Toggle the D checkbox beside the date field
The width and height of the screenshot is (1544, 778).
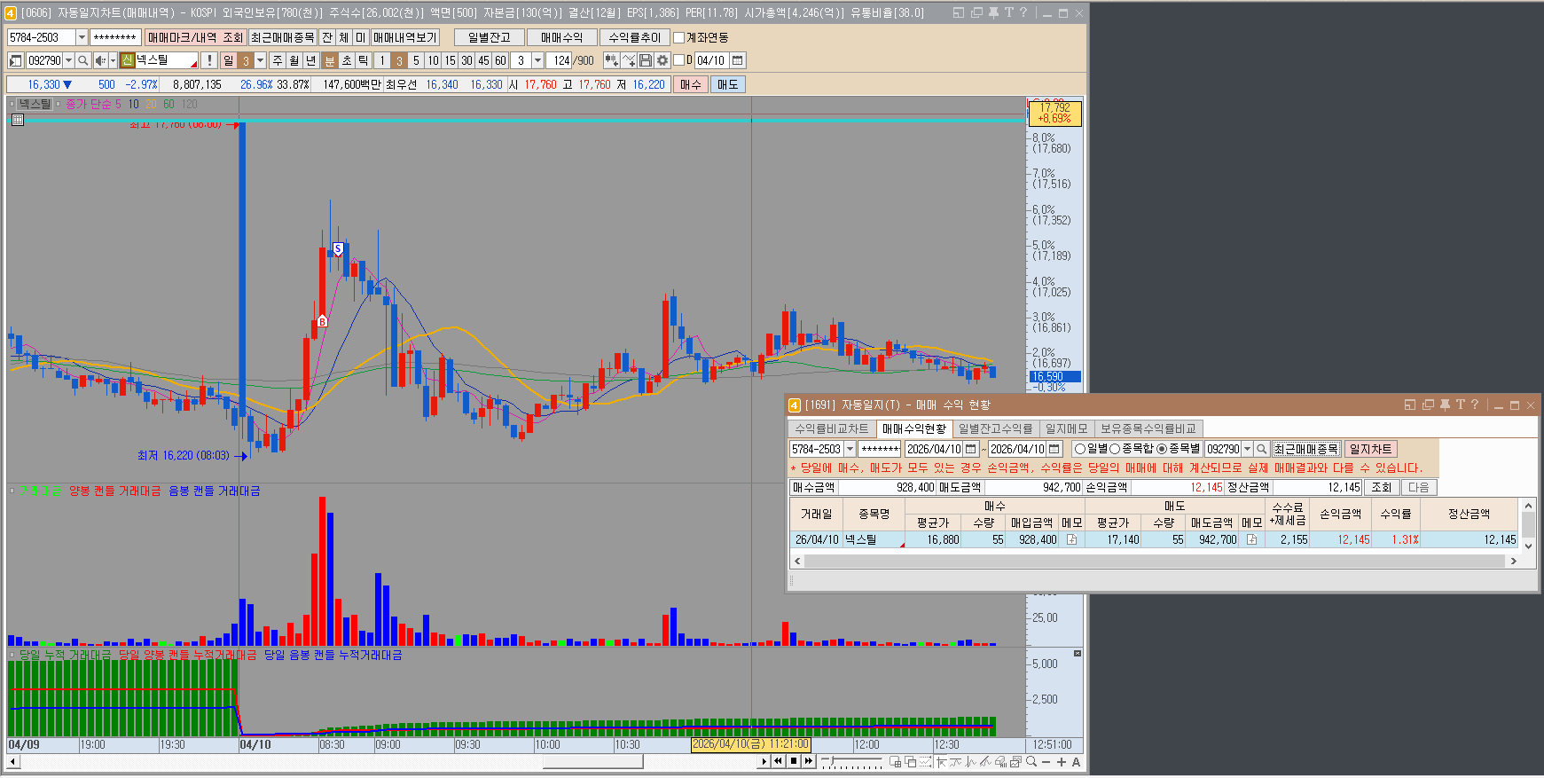pyautogui.click(x=679, y=60)
